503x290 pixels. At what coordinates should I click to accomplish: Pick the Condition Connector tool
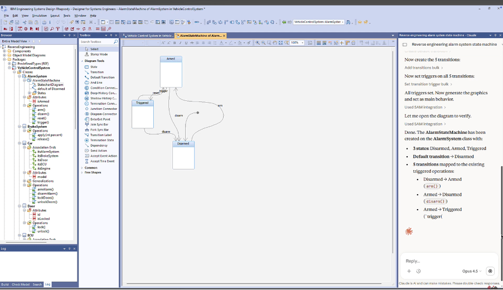[x=100, y=88]
